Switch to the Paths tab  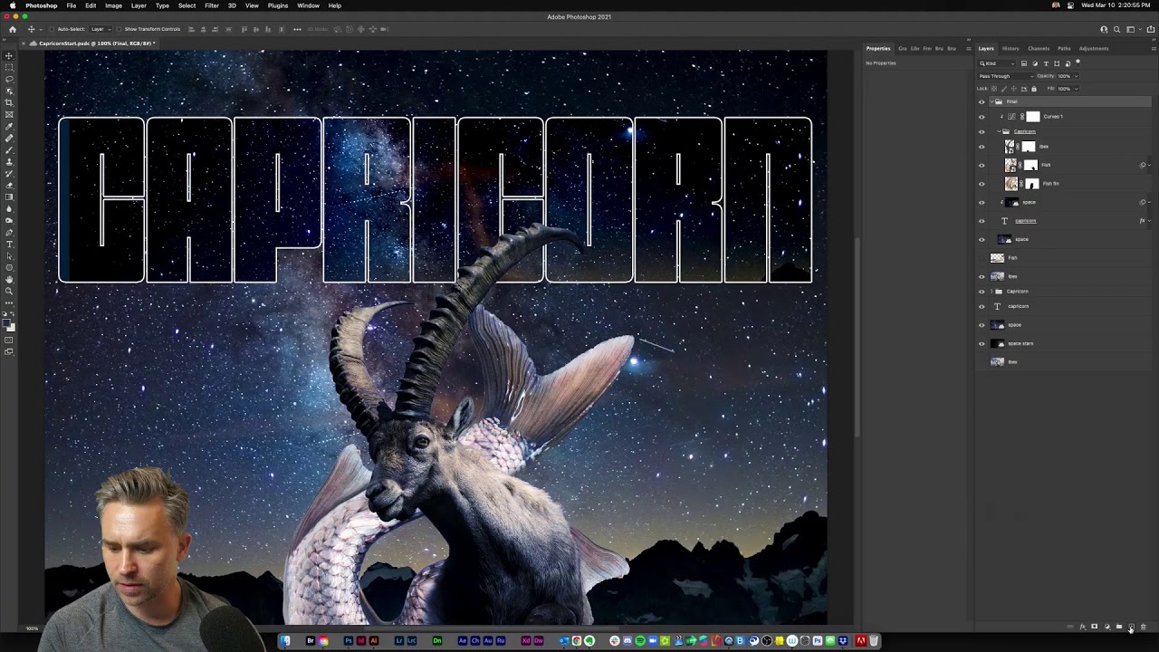[x=1064, y=48]
